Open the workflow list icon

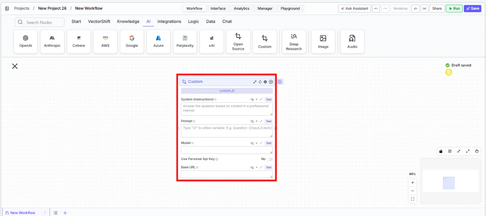click(x=56, y=213)
